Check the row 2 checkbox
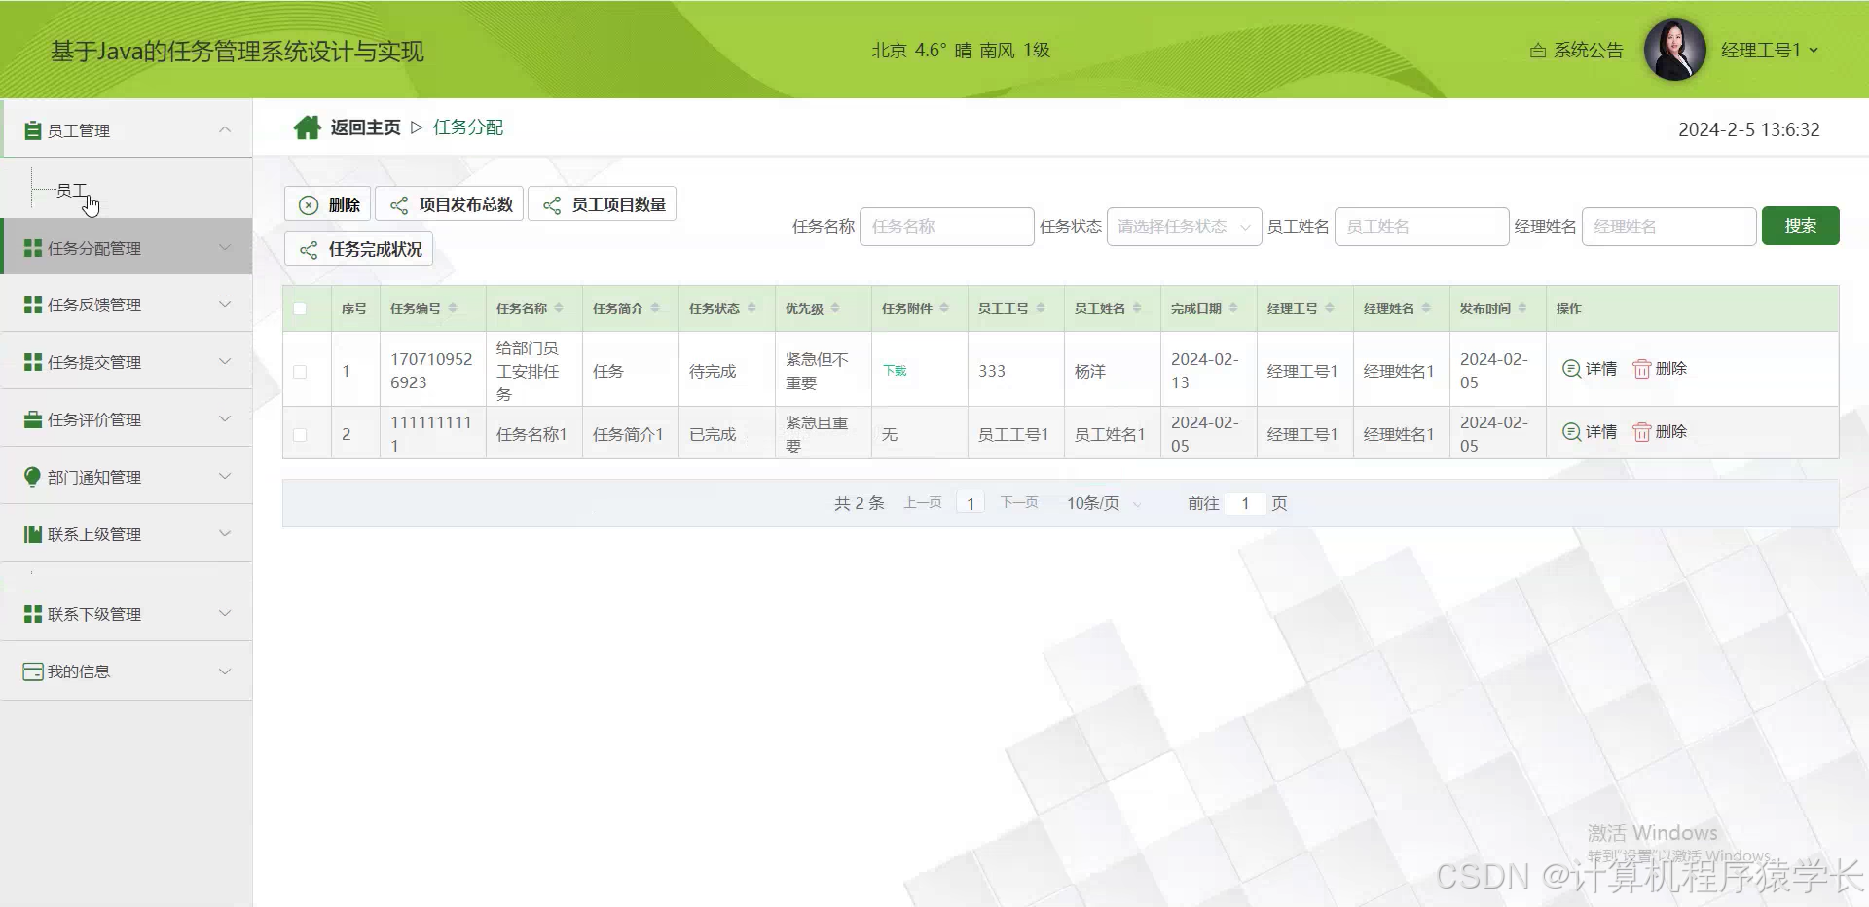 point(300,435)
